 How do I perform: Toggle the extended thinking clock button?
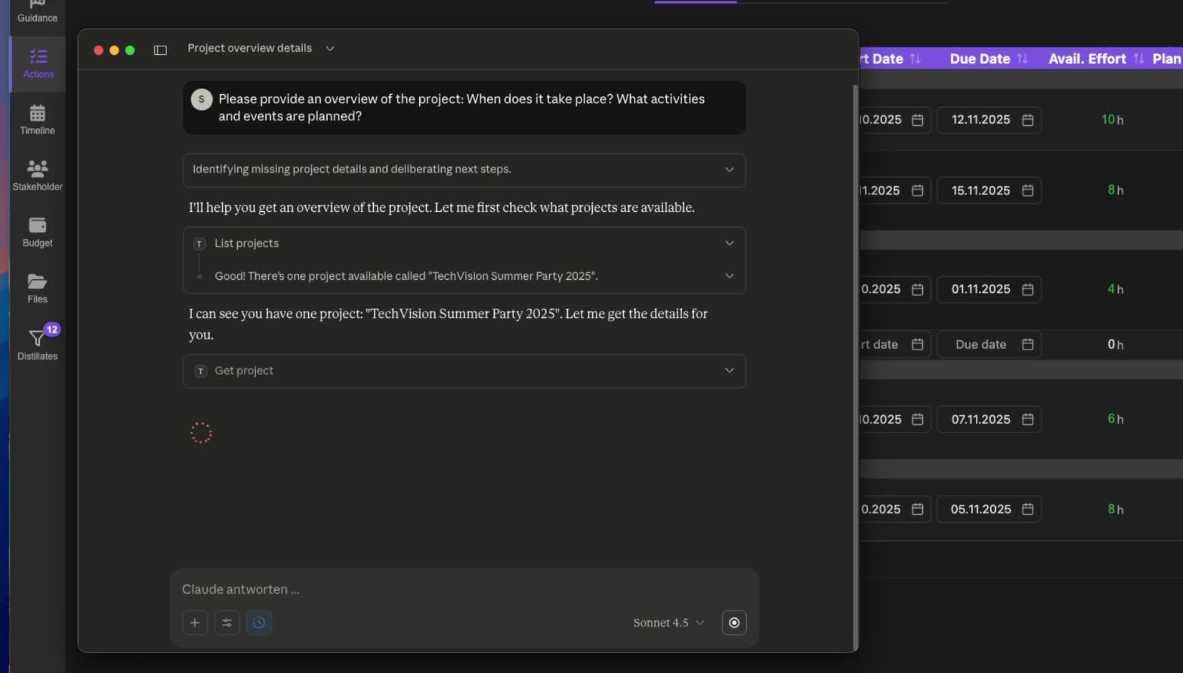click(259, 623)
